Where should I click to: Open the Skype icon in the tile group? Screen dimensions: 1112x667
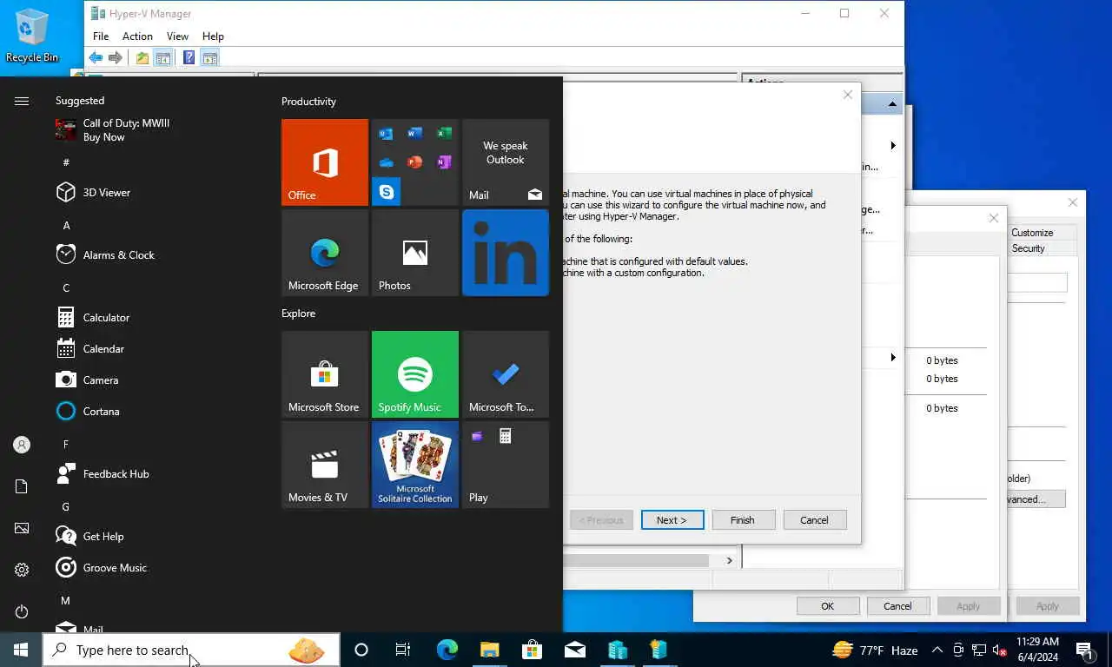click(x=386, y=191)
